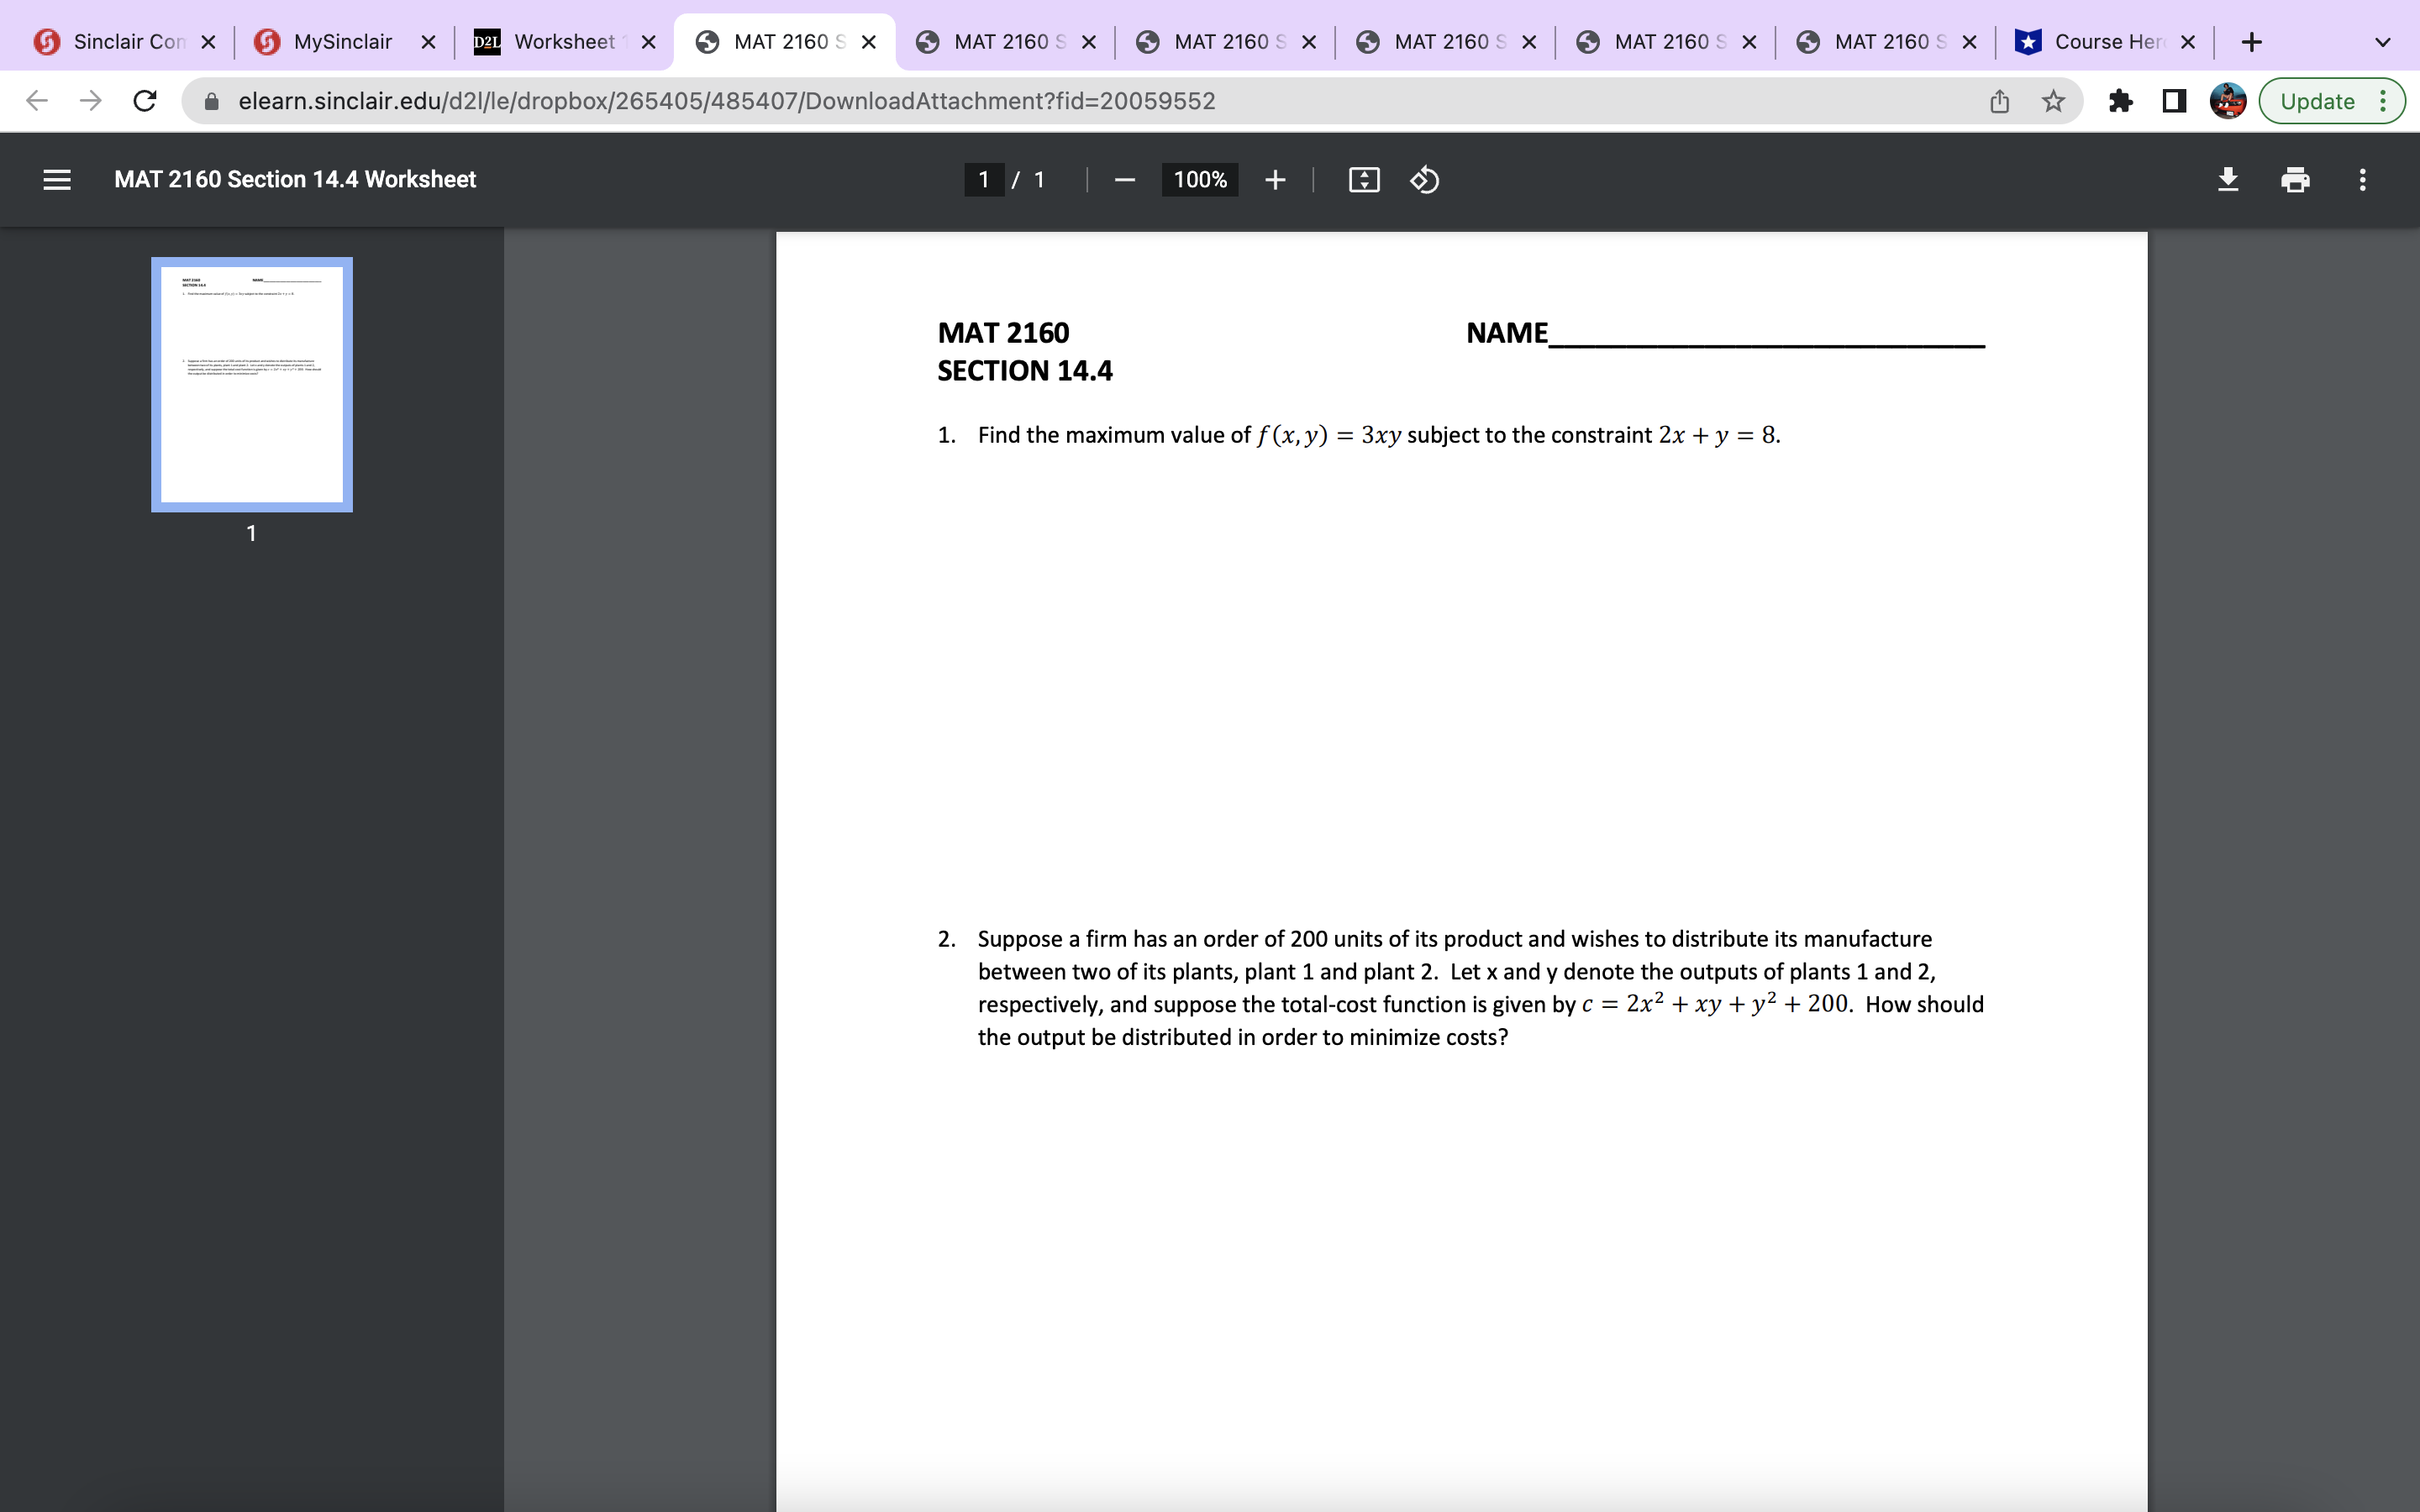Open the tab search chevron
The height and width of the screenshot is (1512, 2420).
coord(2383,41)
